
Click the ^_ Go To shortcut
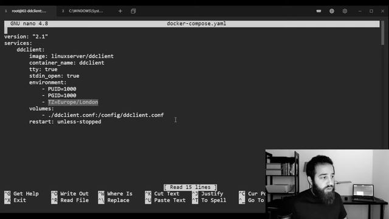(x=252, y=200)
